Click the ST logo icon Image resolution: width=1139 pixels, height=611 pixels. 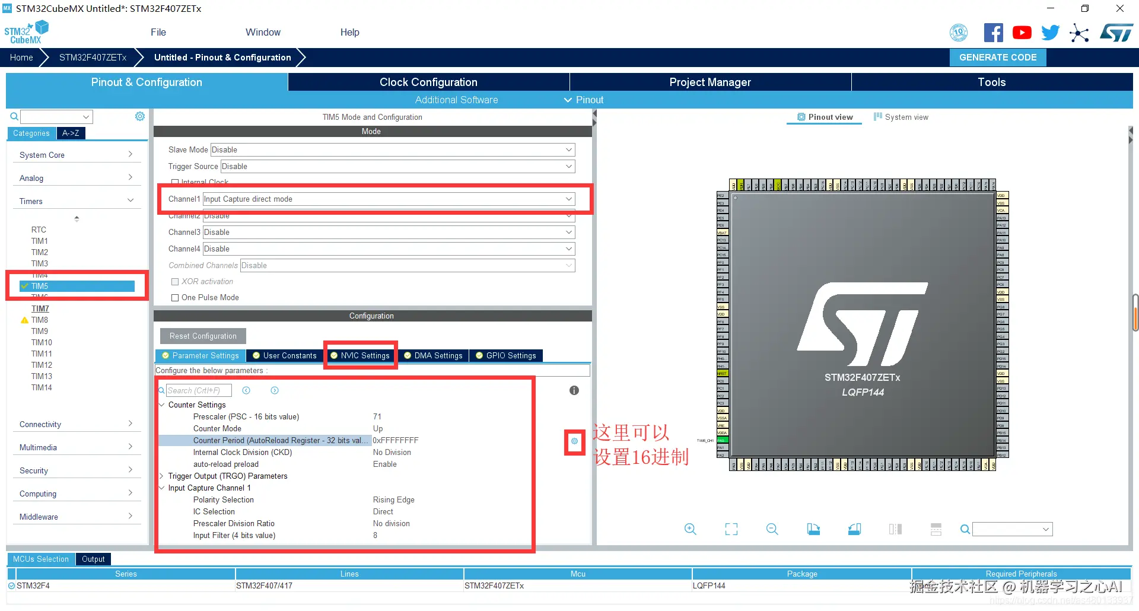pos(1116,33)
